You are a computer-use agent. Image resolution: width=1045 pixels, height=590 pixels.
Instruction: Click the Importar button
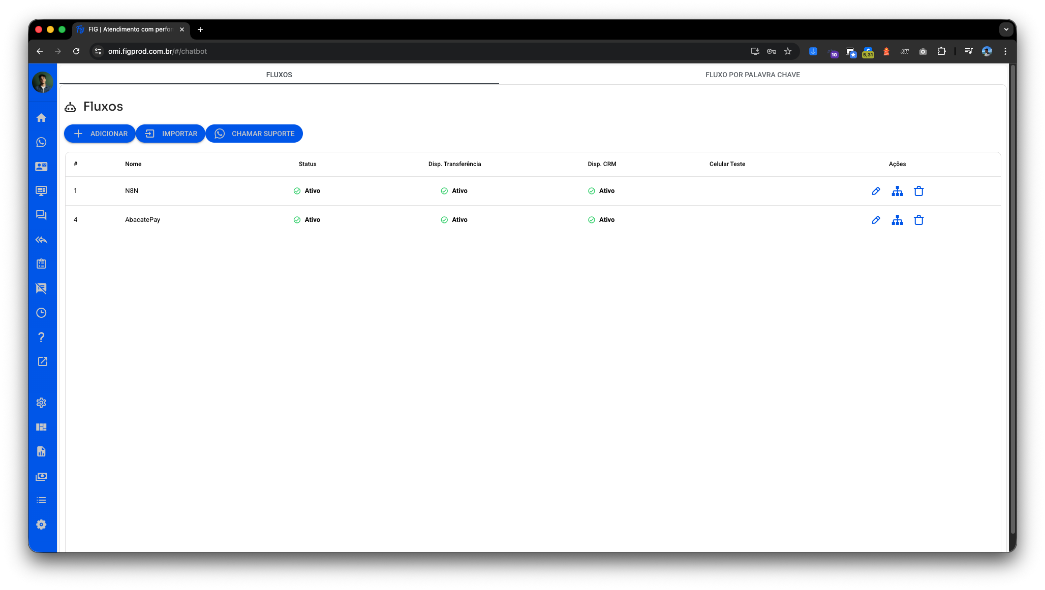[x=171, y=134]
